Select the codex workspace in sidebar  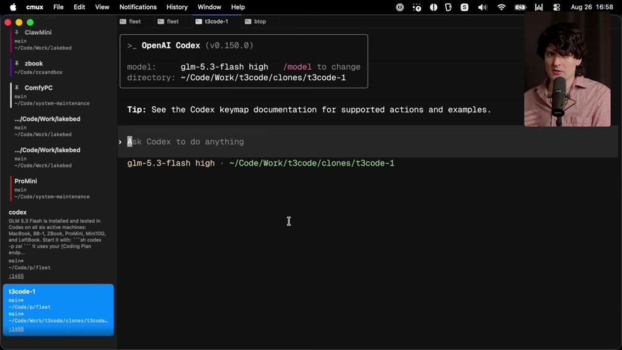[58, 244]
